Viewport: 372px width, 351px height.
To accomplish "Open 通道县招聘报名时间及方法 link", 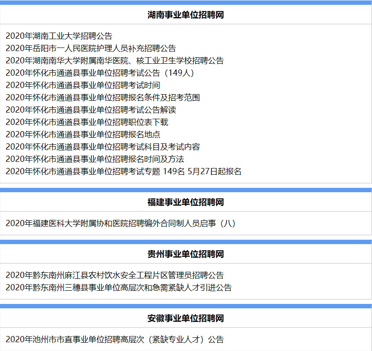I will pos(95,159).
